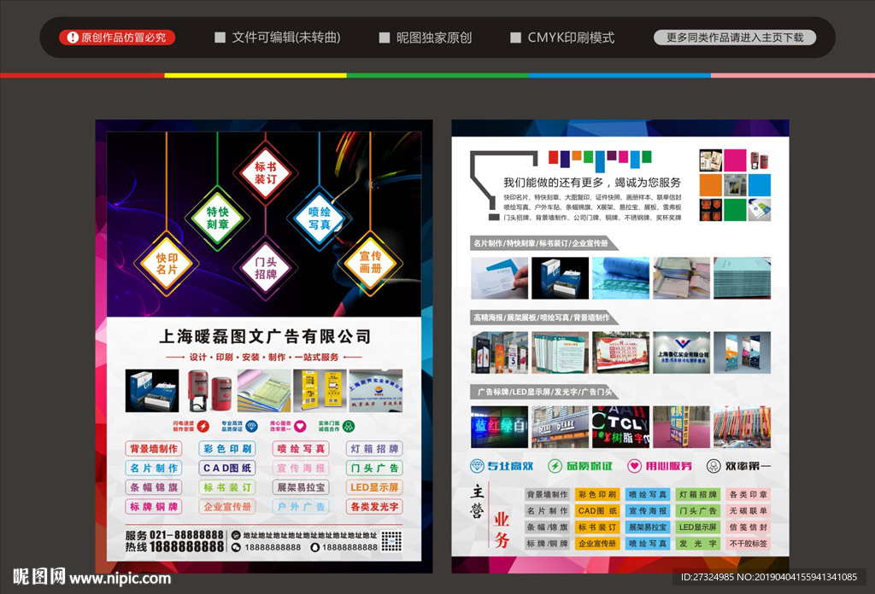Click the 效率第一 running figure icon
Viewport: 875px width, 594px height.
[714, 464]
